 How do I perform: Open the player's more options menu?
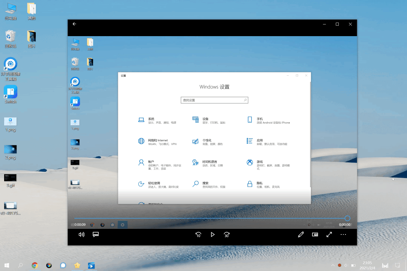point(343,235)
